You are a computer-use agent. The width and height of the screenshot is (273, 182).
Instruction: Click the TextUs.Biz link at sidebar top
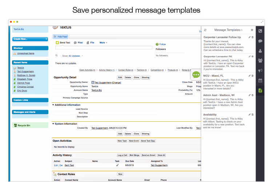(19, 29)
